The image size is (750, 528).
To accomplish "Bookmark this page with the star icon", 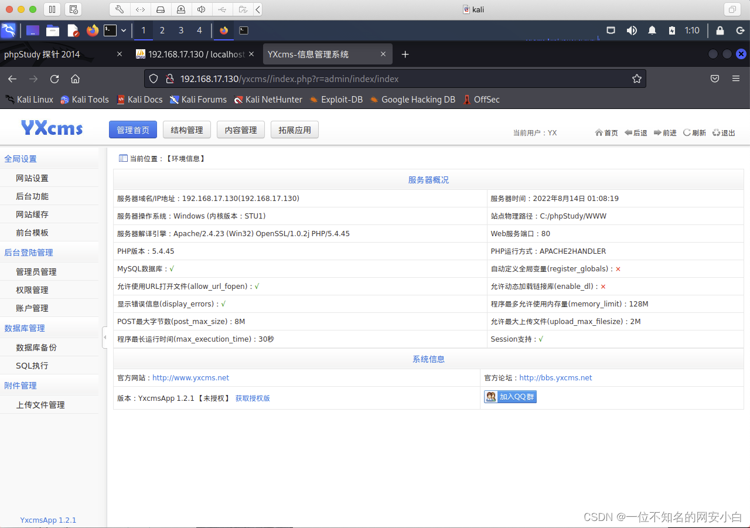I will pos(636,79).
